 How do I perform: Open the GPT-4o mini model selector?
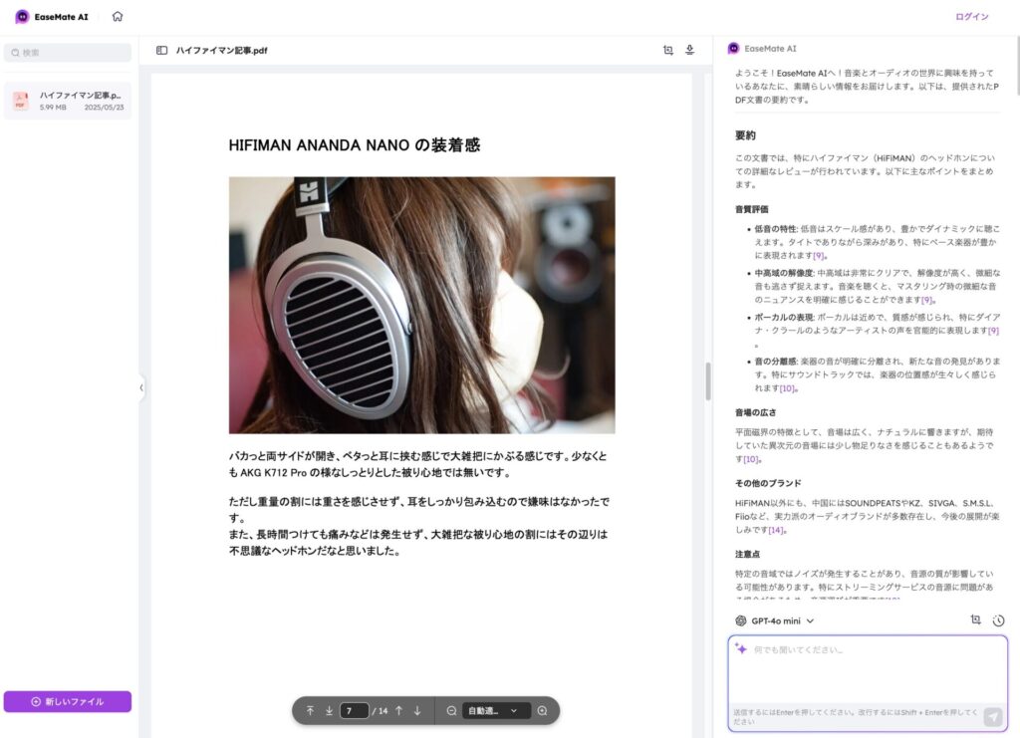775,620
